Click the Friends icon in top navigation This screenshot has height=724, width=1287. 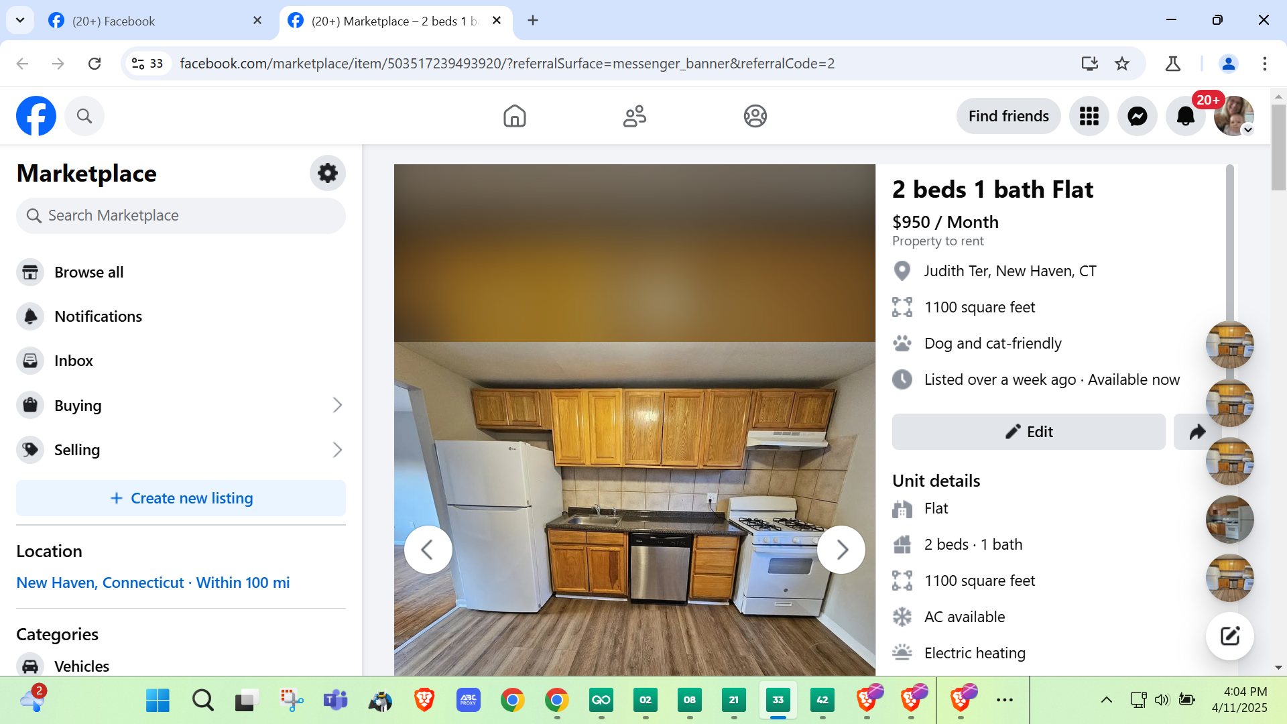(634, 116)
